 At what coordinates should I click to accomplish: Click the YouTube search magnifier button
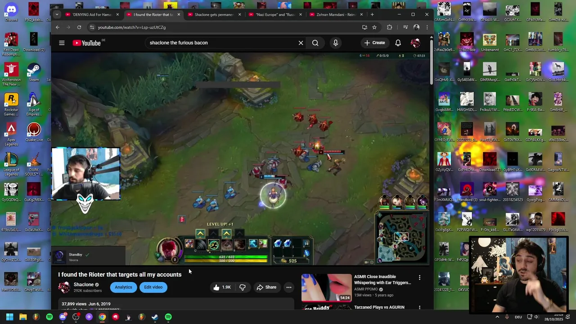(x=315, y=43)
